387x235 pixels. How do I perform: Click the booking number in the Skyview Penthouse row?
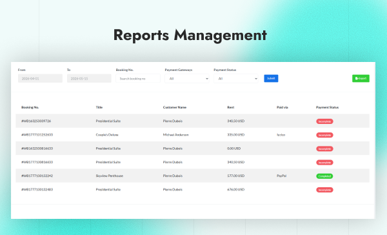tap(37, 176)
